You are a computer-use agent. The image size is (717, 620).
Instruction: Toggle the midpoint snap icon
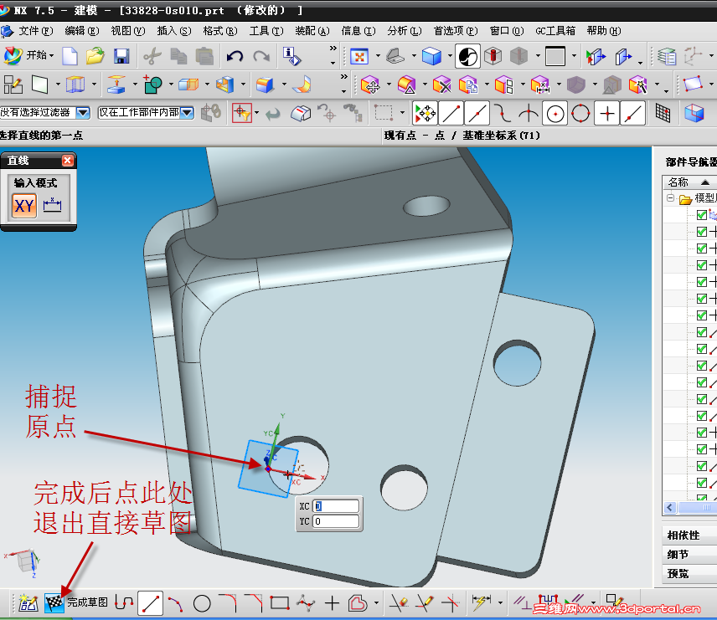pos(477,113)
